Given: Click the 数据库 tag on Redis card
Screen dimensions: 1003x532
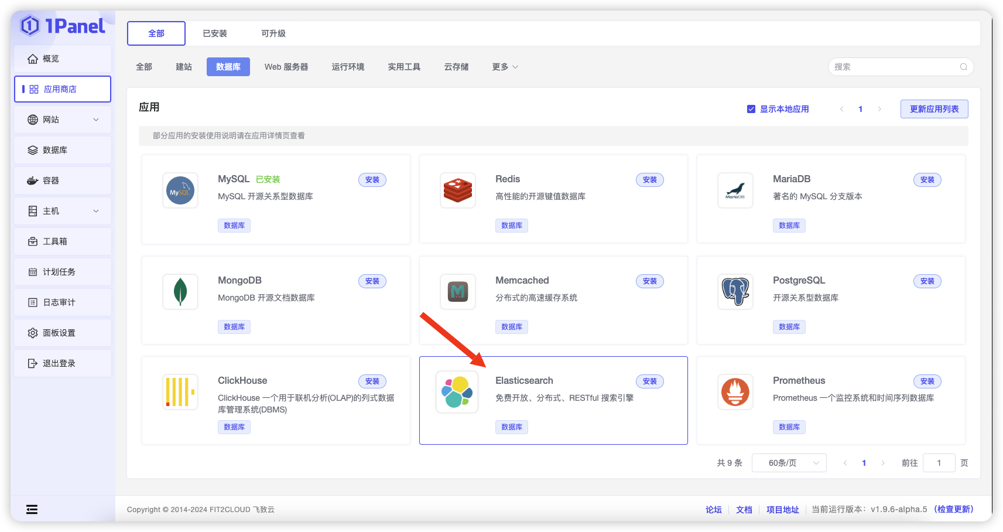Looking at the screenshot, I should [x=512, y=226].
